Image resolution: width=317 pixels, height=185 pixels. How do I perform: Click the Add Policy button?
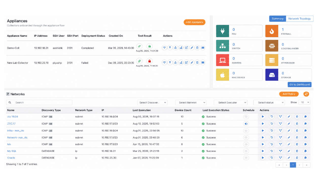[289, 94]
